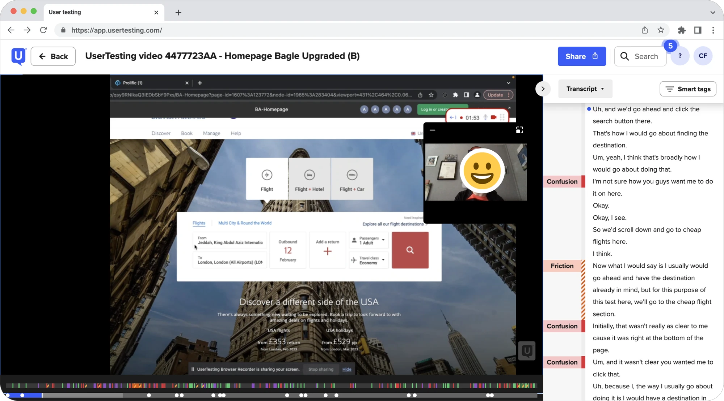Click the notifications badge showing 5
The width and height of the screenshot is (724, 401).
coord(670,46)
